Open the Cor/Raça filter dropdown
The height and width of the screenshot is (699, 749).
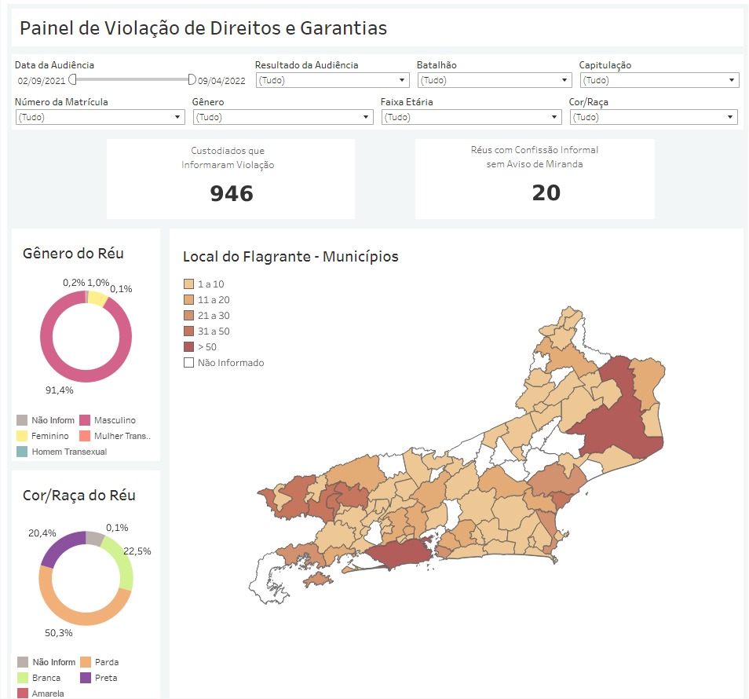pos(654,117)
